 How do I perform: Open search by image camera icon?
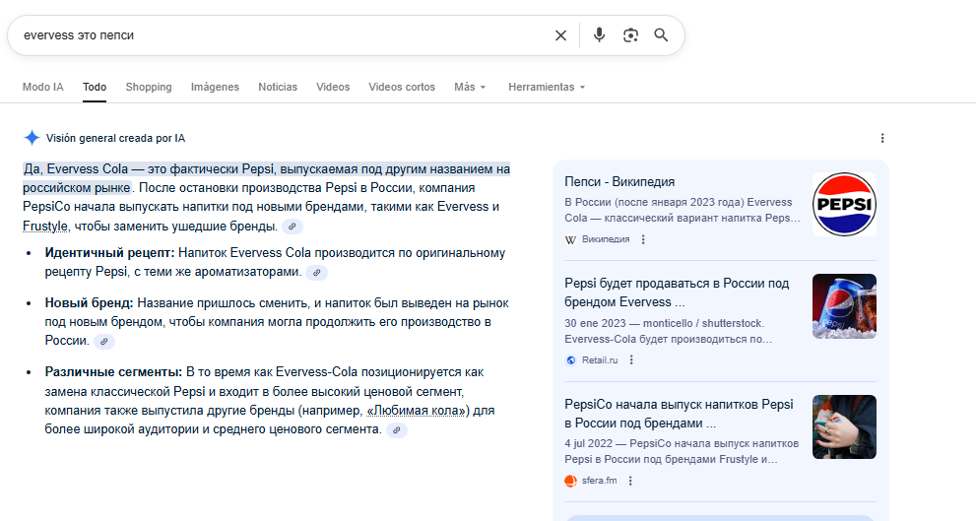tap(630, 35)
